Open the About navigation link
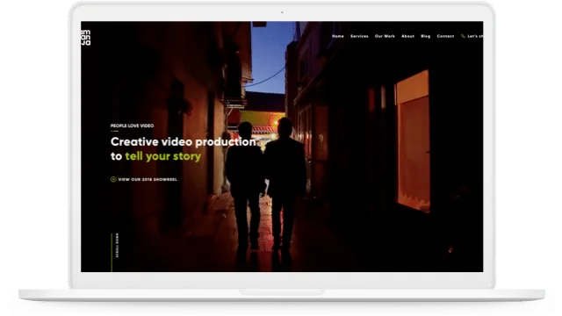The width and height of the screenshot is (562, 316). click(x=407, y=36)
